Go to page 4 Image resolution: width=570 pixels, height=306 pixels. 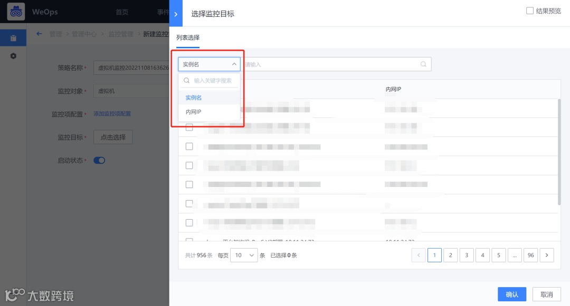pyautogui.click(x=482, y=255)
